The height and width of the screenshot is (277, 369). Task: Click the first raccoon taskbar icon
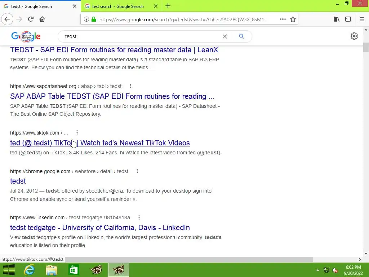[x=96, y=270]
